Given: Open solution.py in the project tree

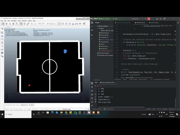Looking at the screenshot, I should click(103, 49).
